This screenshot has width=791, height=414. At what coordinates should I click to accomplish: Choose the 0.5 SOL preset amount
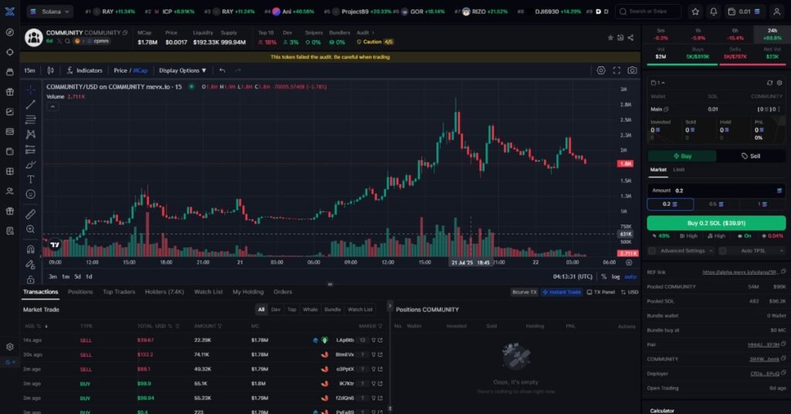point(716,204)
